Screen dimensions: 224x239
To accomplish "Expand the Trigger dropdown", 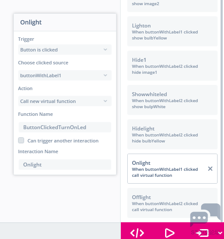I will point(65,50).
